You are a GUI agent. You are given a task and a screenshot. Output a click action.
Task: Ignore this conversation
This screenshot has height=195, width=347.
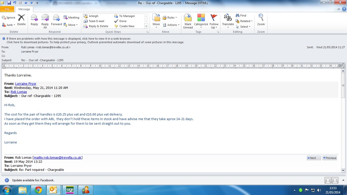(8, 18)
